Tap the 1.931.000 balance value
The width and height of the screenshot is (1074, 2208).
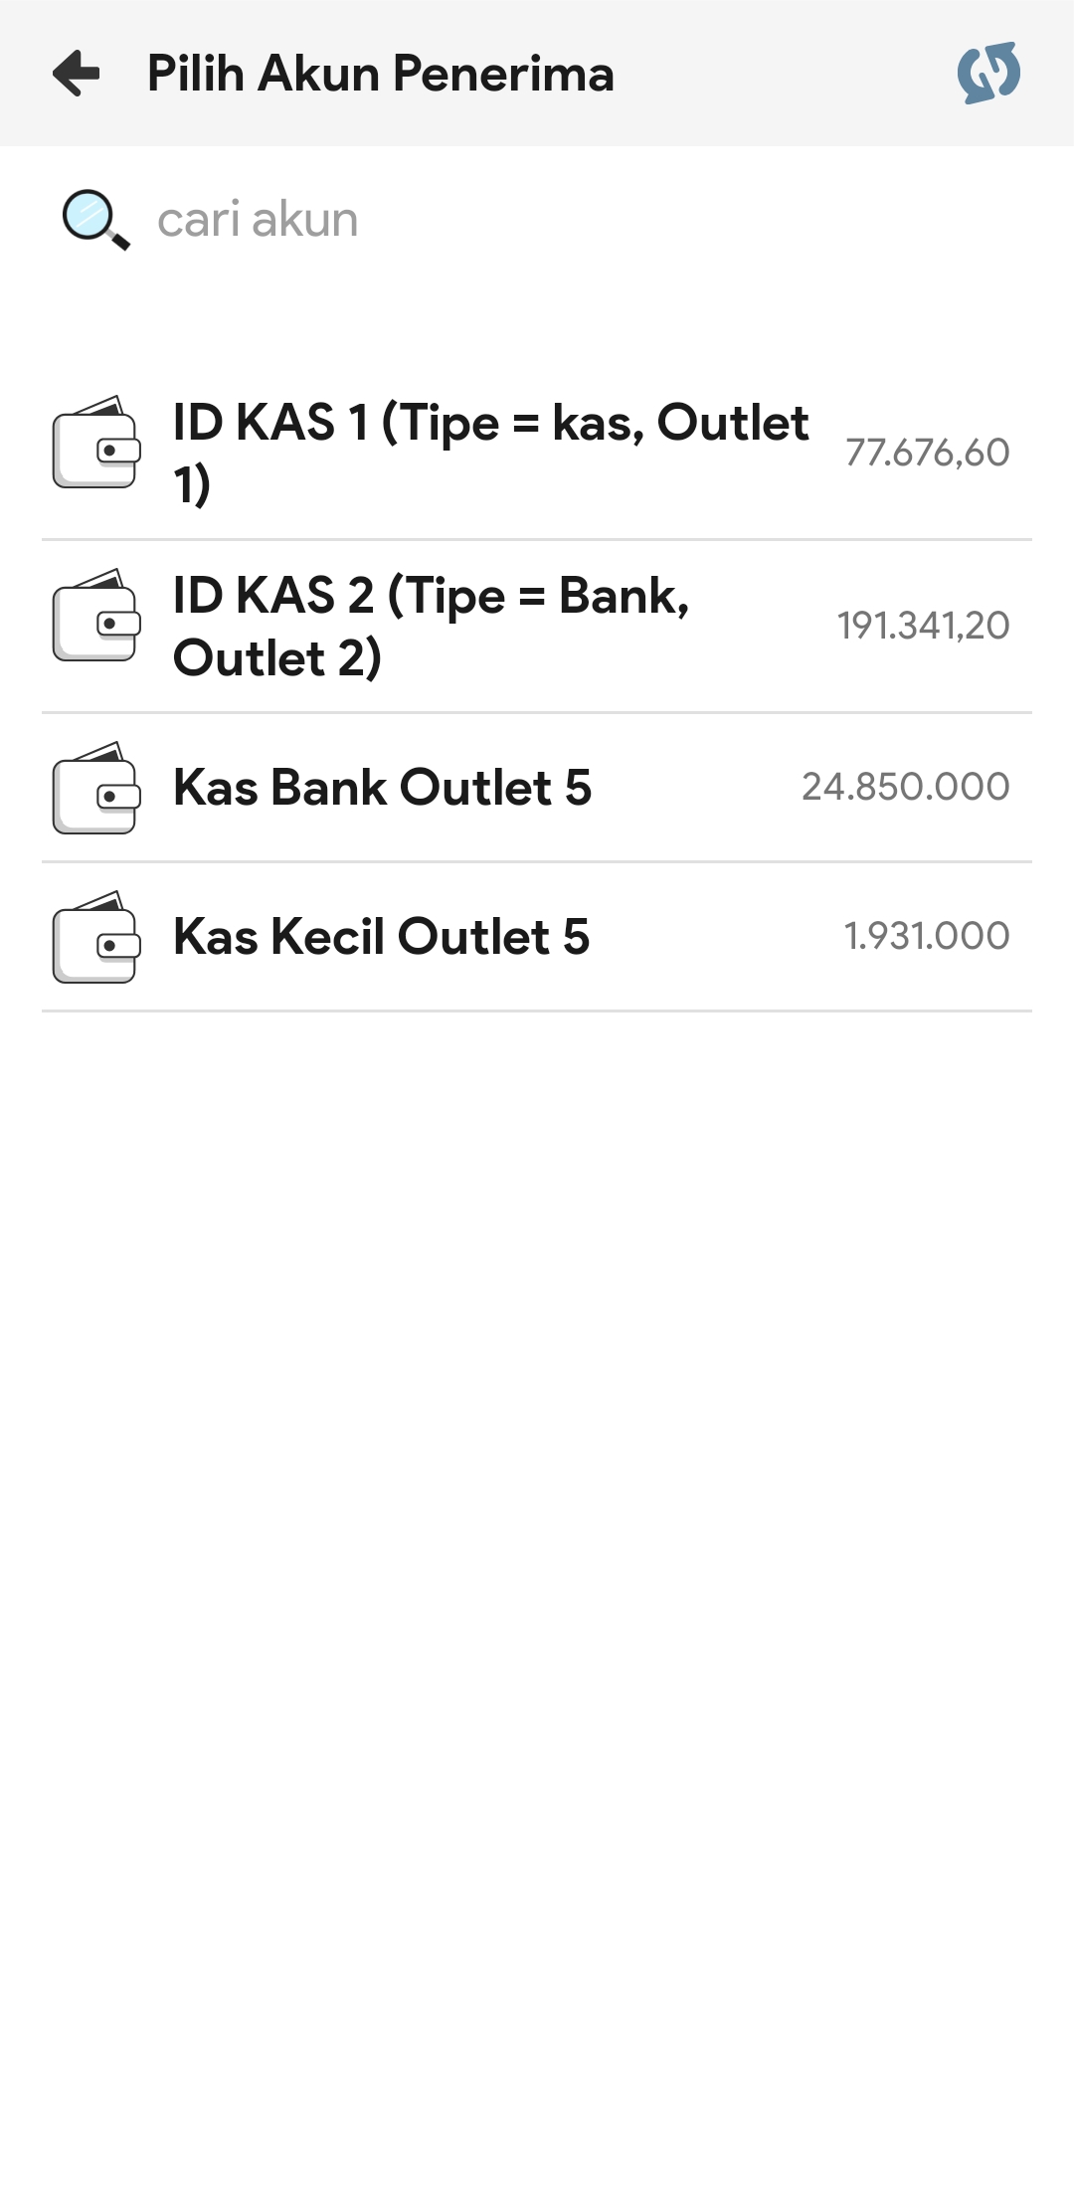click(926, 936)
